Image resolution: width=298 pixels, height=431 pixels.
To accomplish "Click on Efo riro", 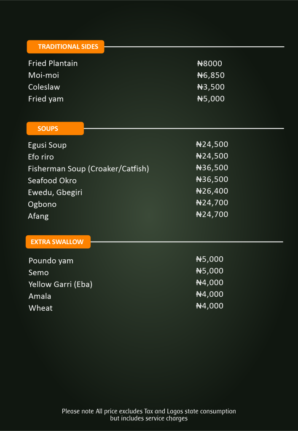I will 41,157.
